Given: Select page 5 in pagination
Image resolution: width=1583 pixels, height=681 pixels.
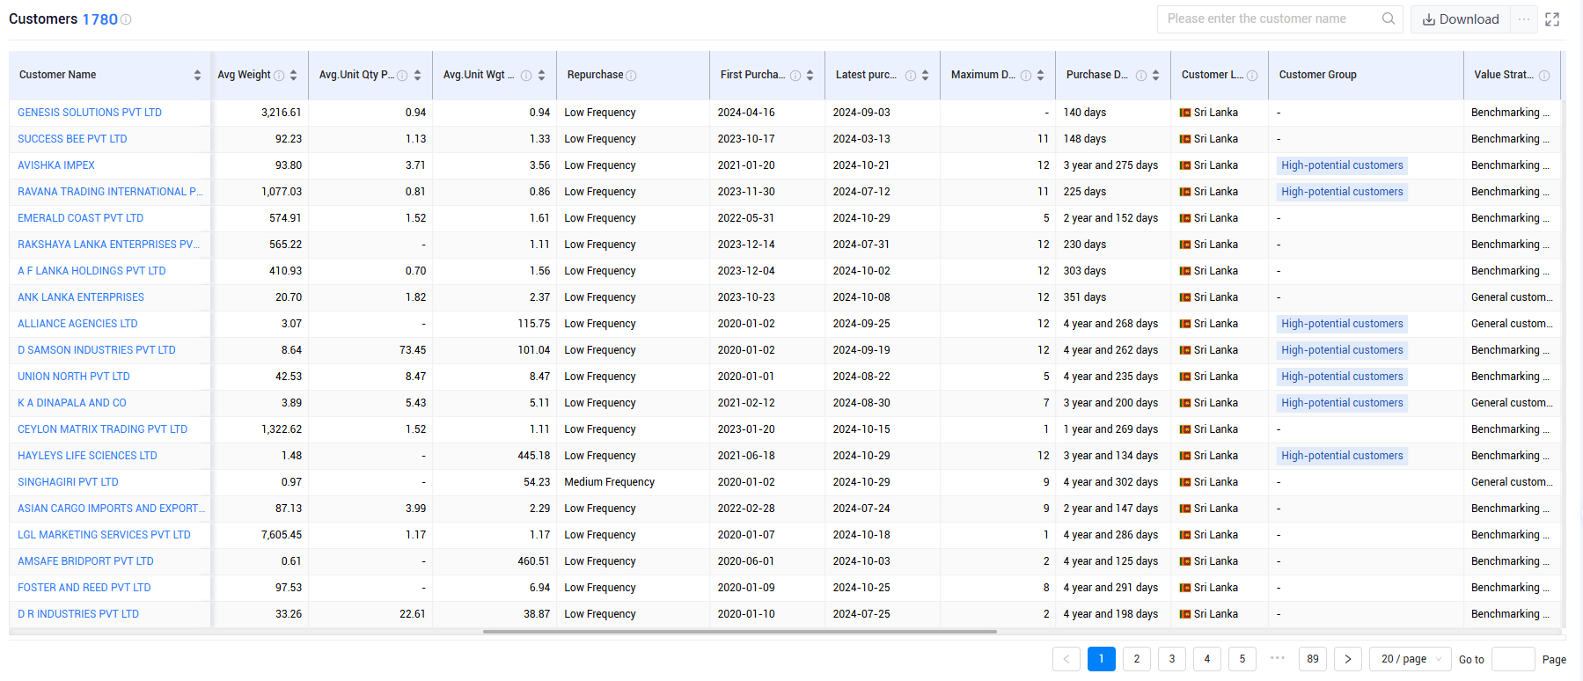Looking at the screenshot, I should click(x=1242, y=659).
